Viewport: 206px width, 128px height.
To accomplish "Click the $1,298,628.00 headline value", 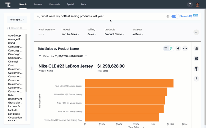I will click(x=111, y=66).
